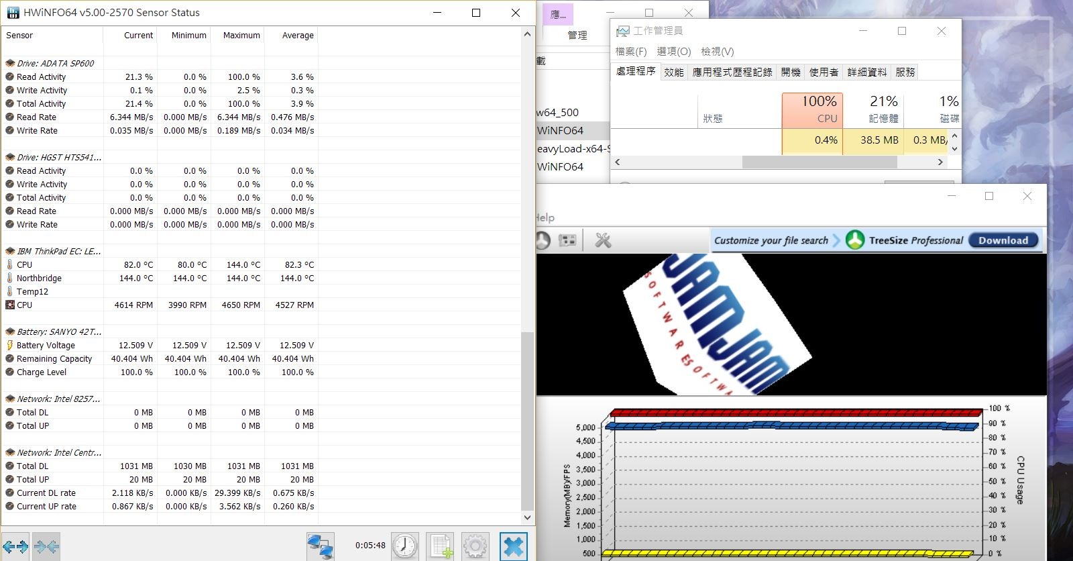Click the 0.4% CPU value cell
The width and height of the screenshot is (1073, 561).
812,140
